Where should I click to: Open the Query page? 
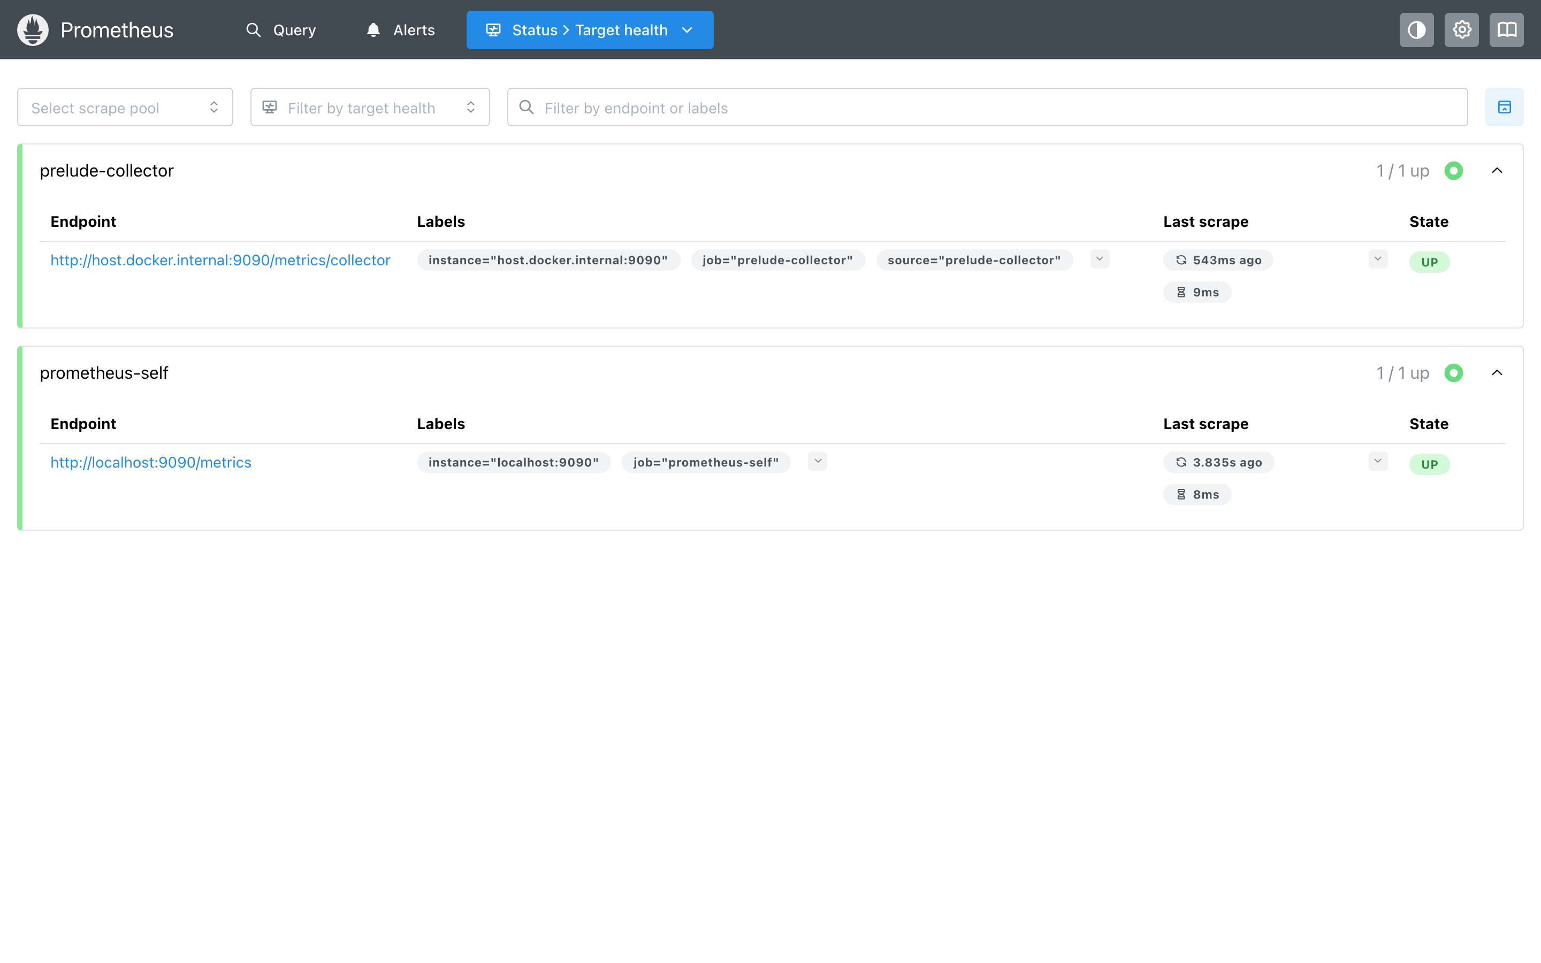(281, 30)
